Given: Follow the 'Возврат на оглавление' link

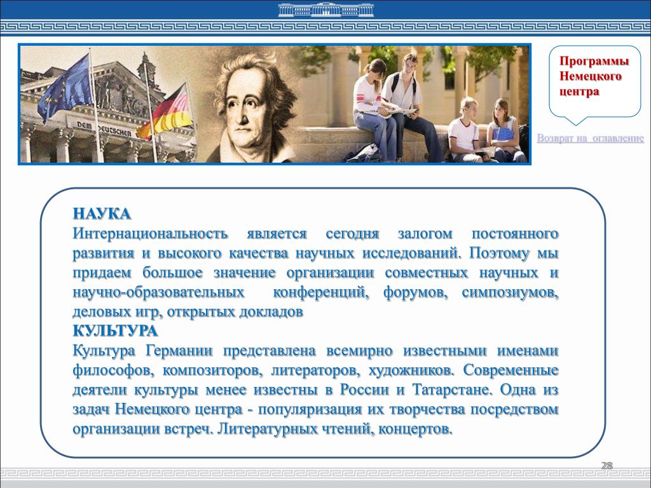Looking at the screenshot, I should tap(590, 138).
